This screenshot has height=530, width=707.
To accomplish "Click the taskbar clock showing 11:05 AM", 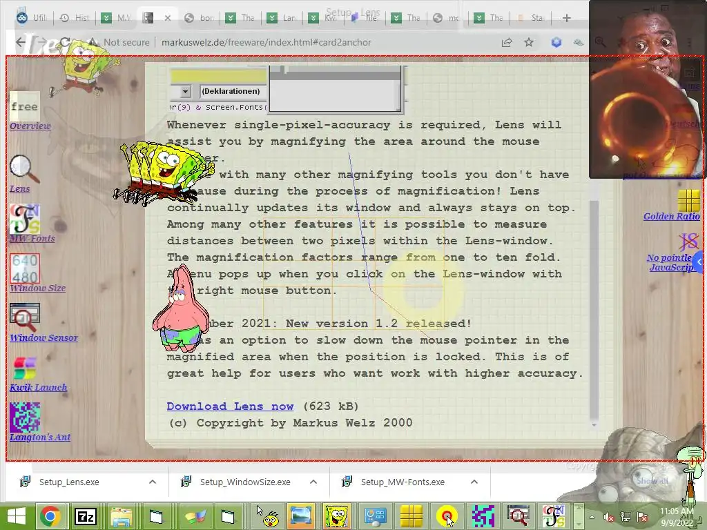I will [677, 517].
